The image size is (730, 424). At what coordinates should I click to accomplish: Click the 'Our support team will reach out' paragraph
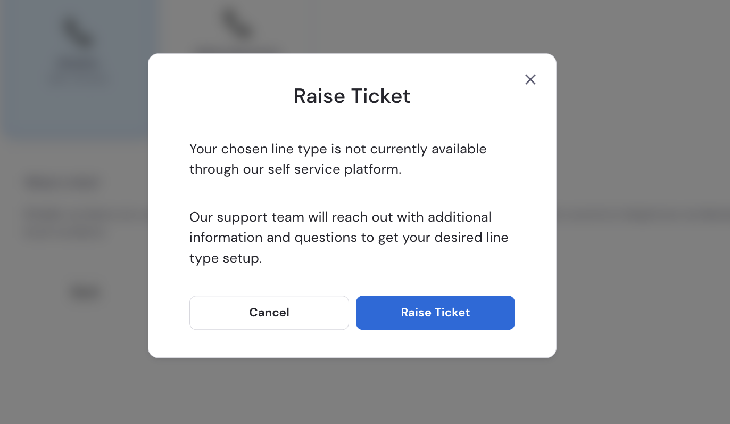point(349,238)
